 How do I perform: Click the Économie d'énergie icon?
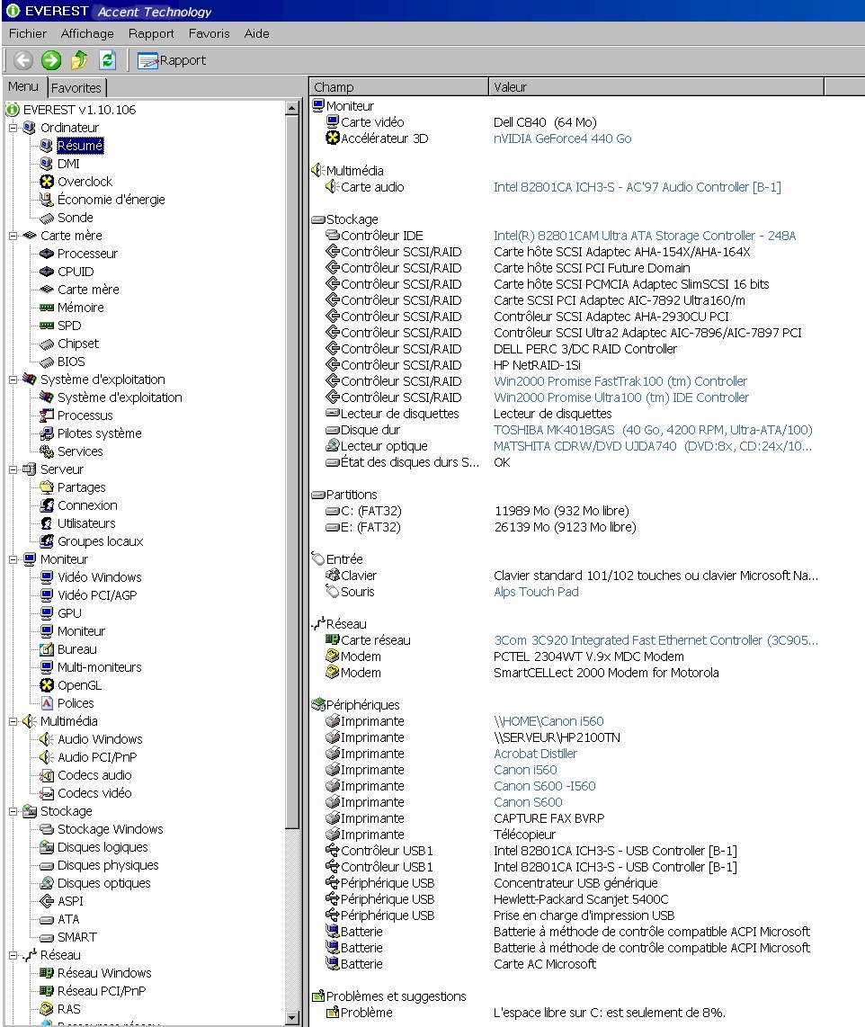(47, 200)
